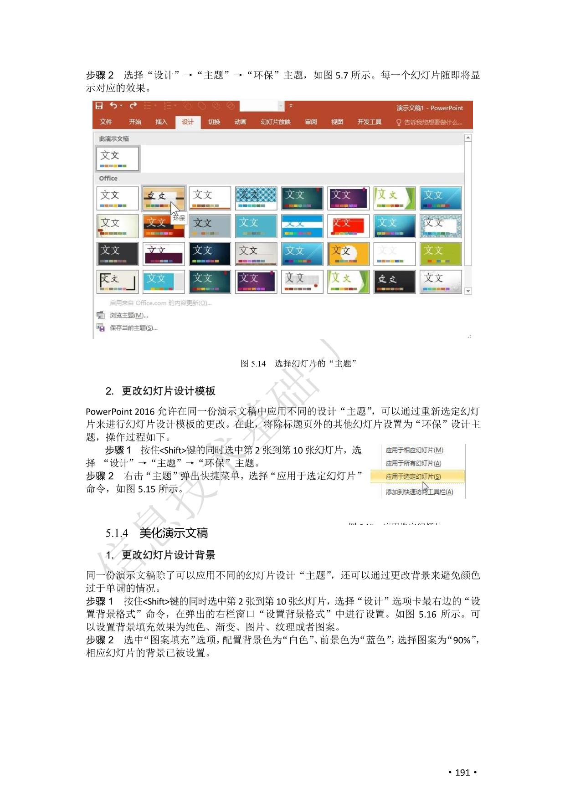The width and height of the screenshot is (565, 799).
Task: Click the resize grip of the gallery
Action: (x=469, y=336)
